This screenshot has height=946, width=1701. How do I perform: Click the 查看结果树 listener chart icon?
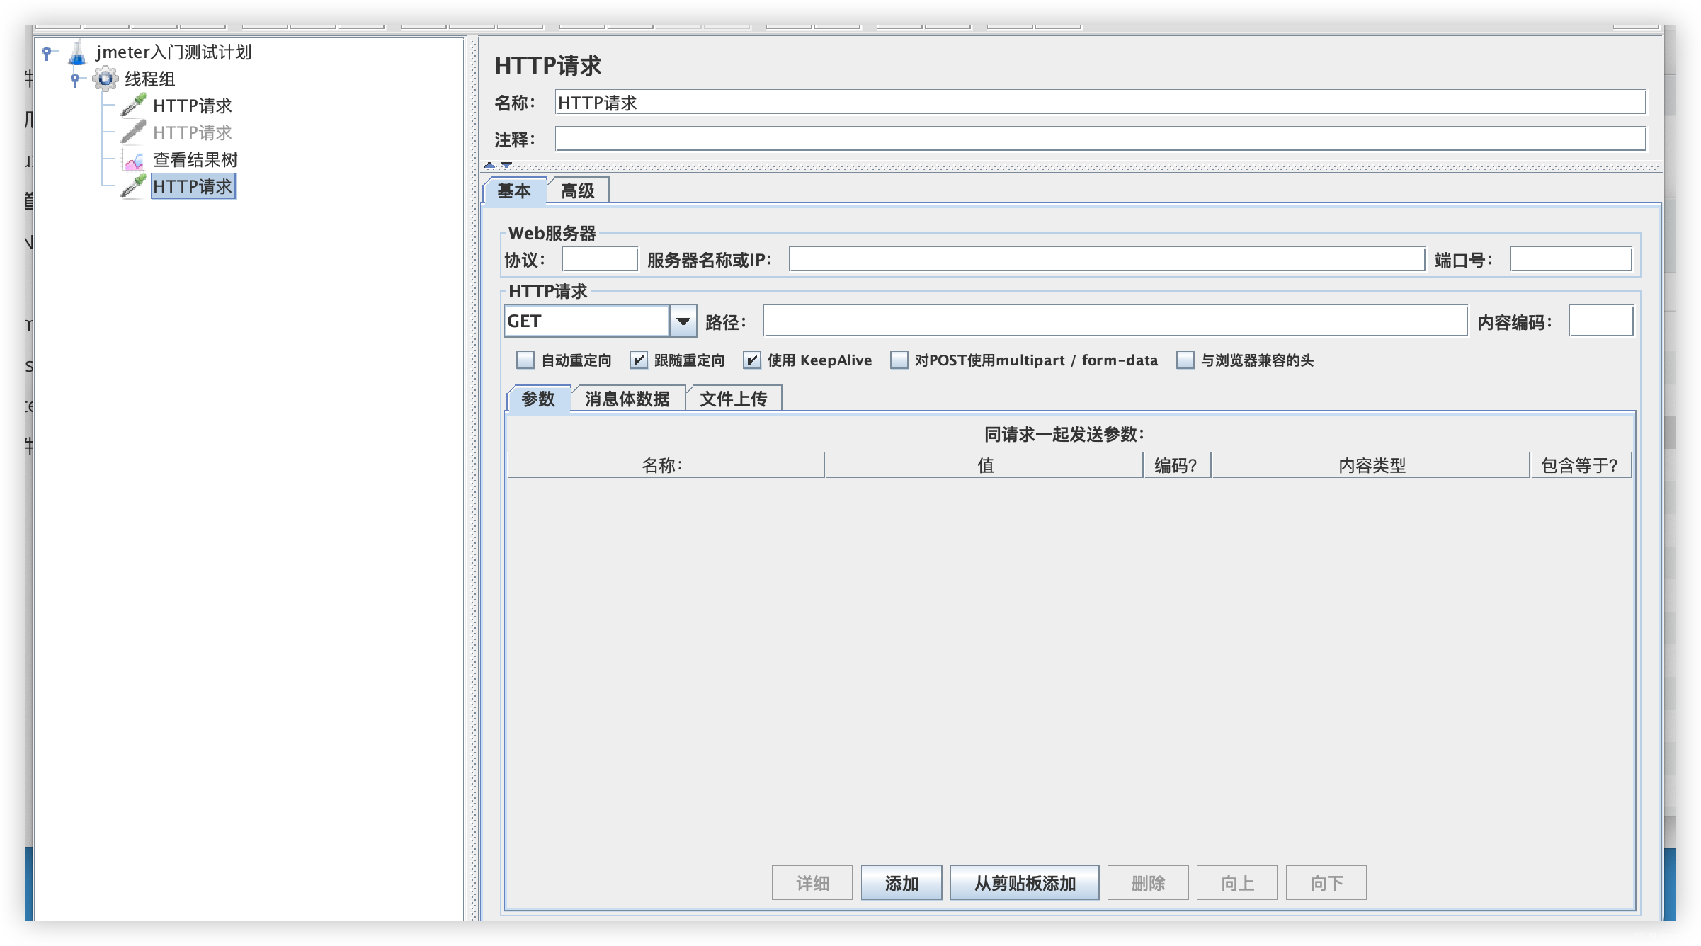tap(133, 159)
